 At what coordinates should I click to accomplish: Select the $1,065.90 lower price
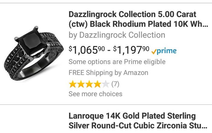87,50
